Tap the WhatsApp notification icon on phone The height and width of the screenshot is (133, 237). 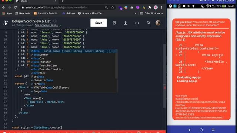pos(179,6)
